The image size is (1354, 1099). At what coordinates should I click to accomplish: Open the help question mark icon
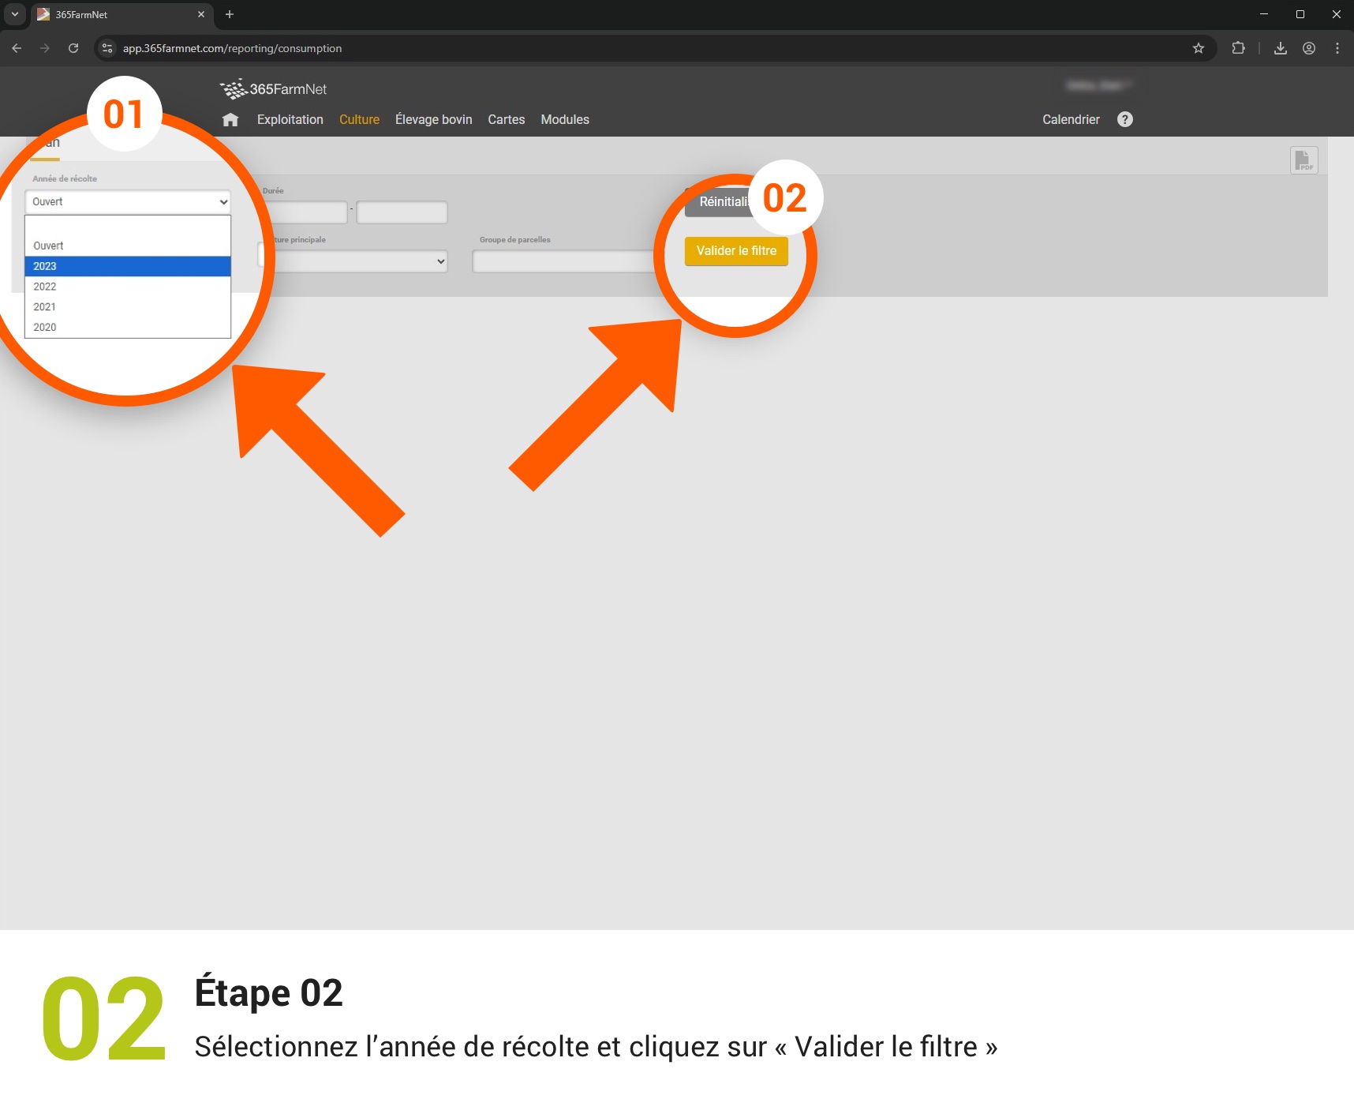[1125, 119]
